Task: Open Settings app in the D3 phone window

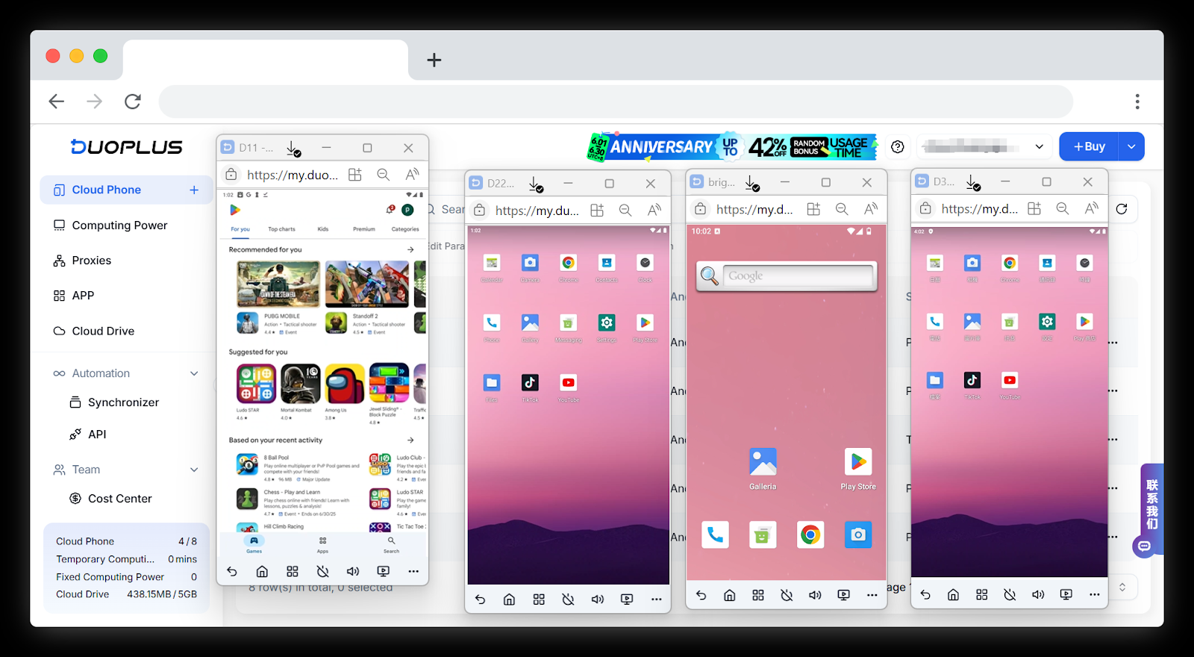Action: point(1047,322)
